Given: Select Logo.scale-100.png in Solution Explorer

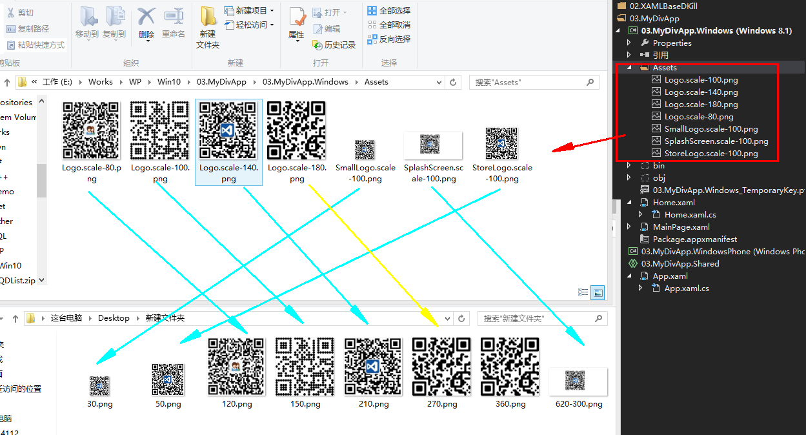Looking at the screenshot, I should pos(701,80).
